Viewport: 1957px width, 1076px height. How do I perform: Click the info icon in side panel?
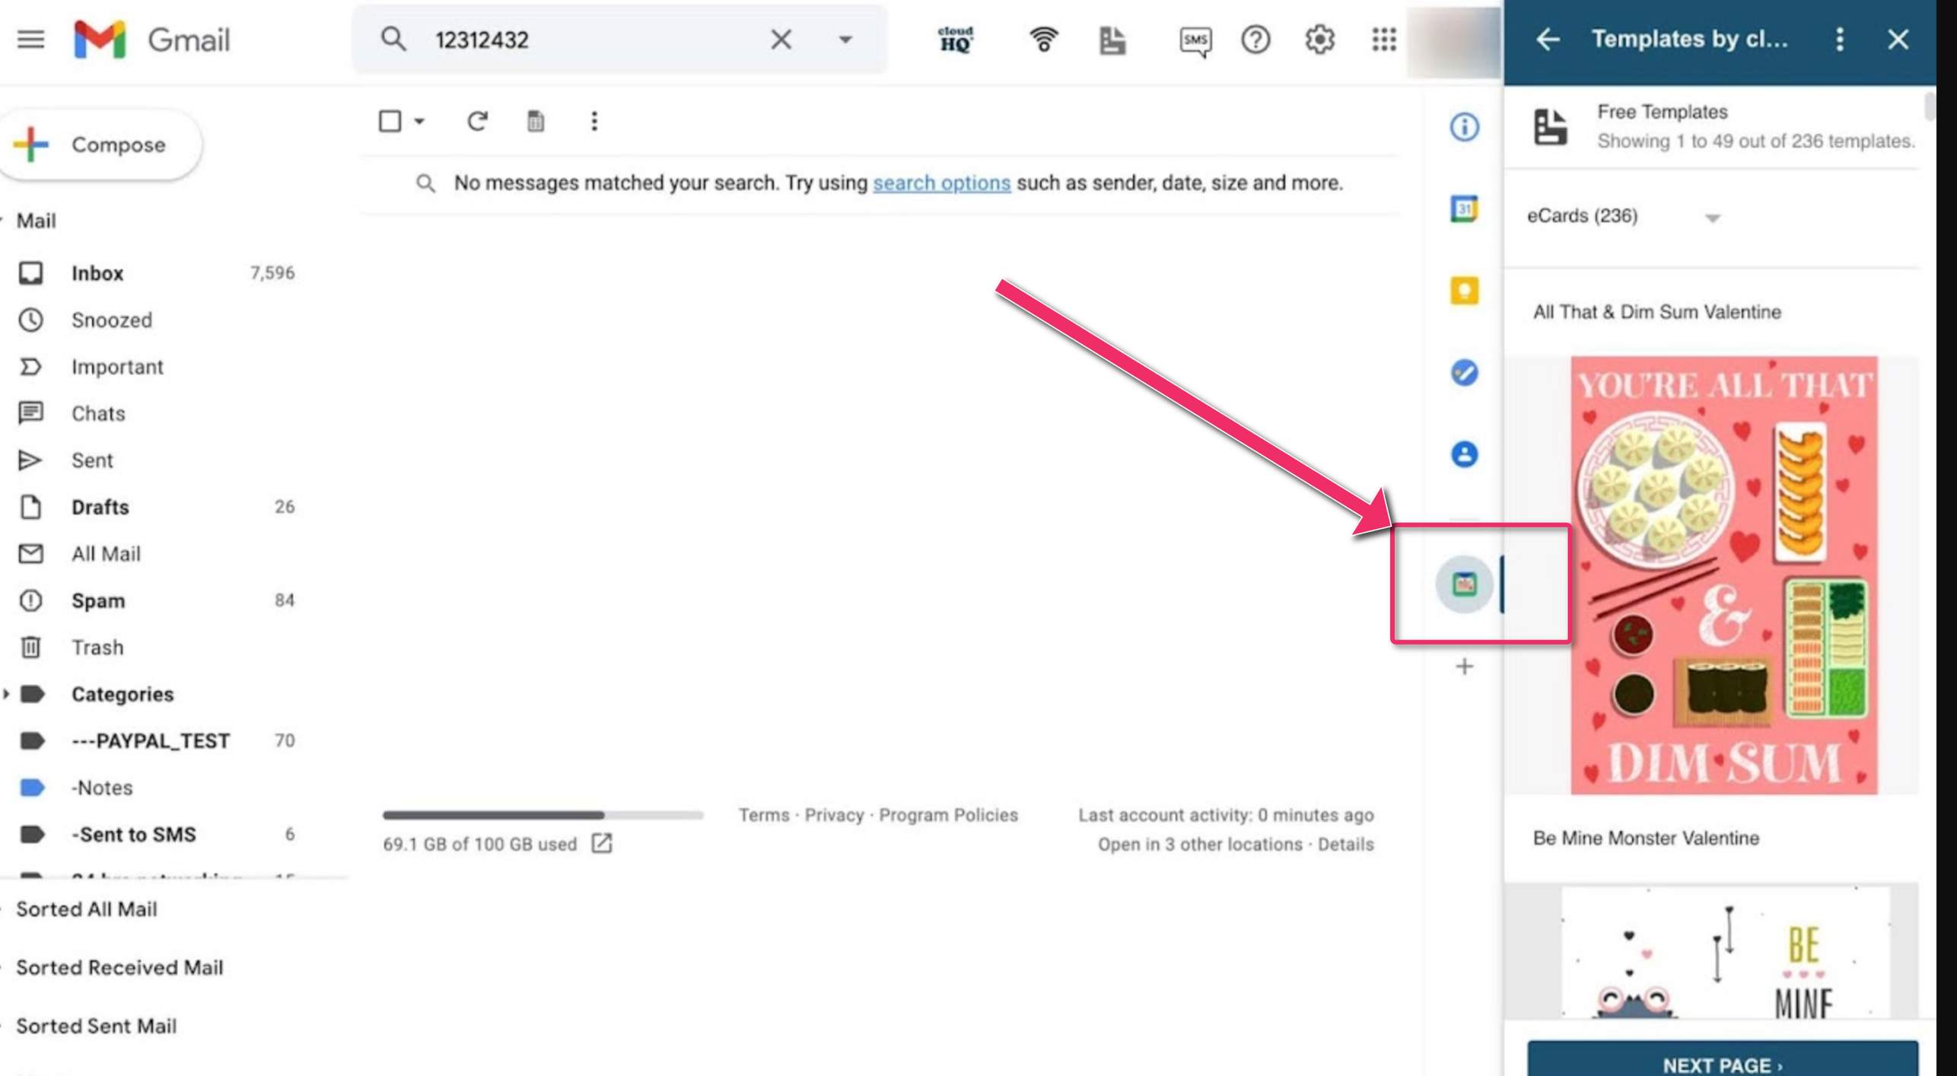click(1464, 127)
